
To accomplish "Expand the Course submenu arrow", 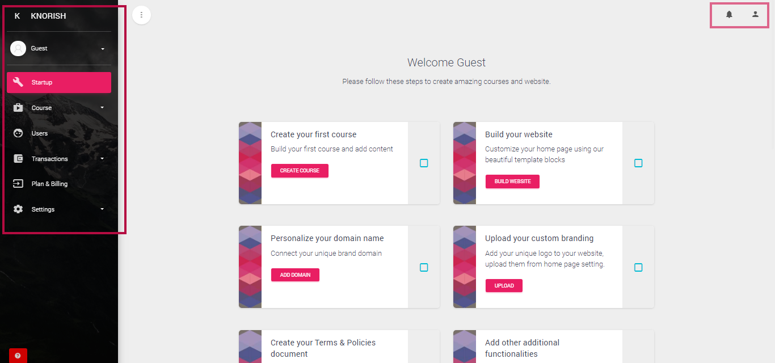I will pos(102,108).
